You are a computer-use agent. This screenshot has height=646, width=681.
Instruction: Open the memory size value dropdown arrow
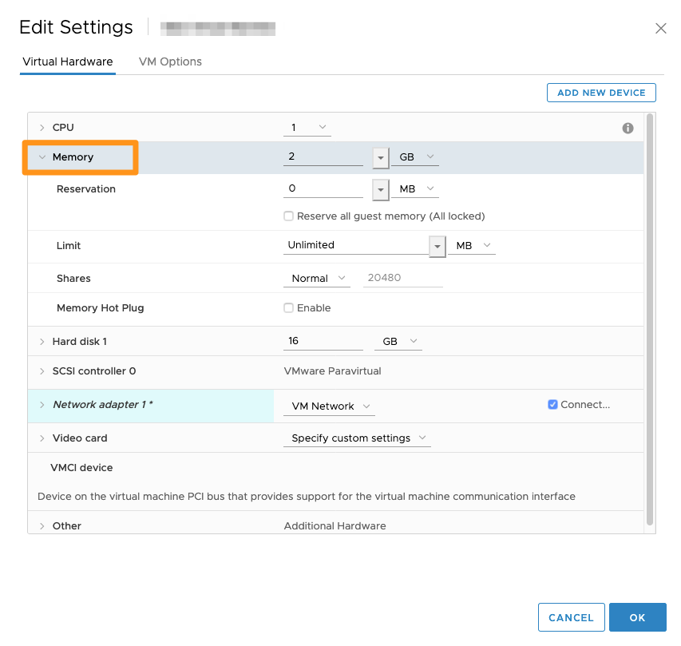380,157
